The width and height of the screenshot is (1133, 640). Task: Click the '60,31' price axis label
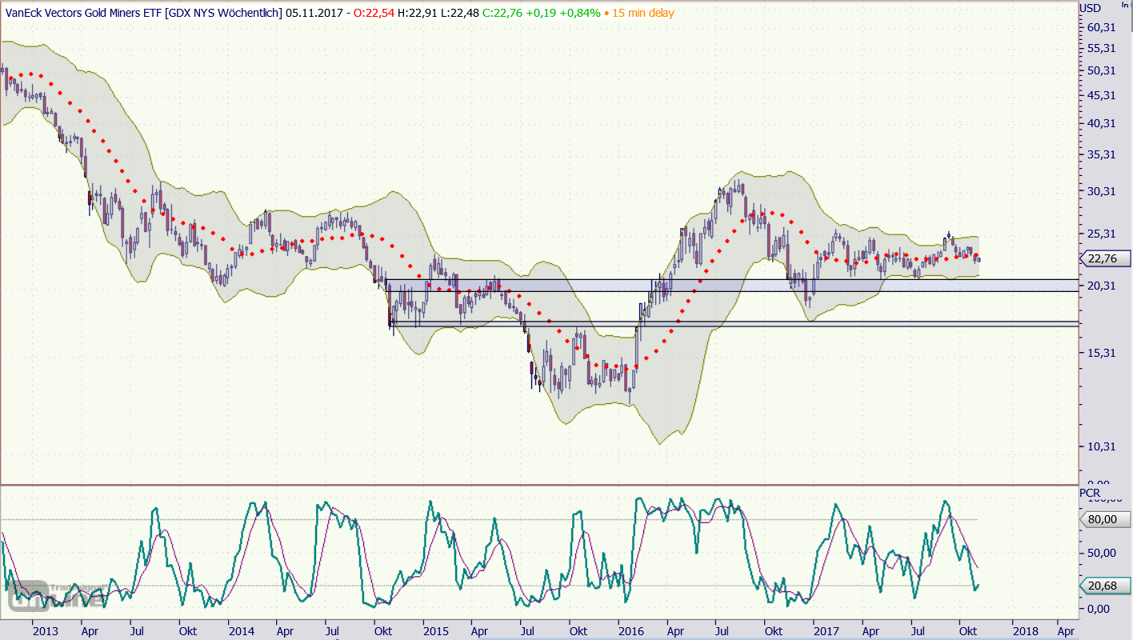1101,27
